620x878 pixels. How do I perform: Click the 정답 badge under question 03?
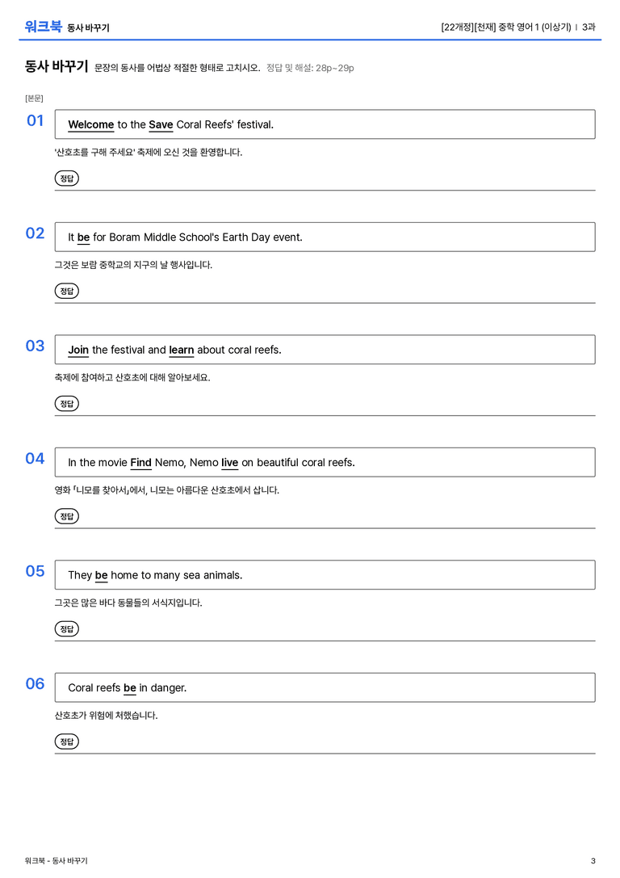[66, 403]
